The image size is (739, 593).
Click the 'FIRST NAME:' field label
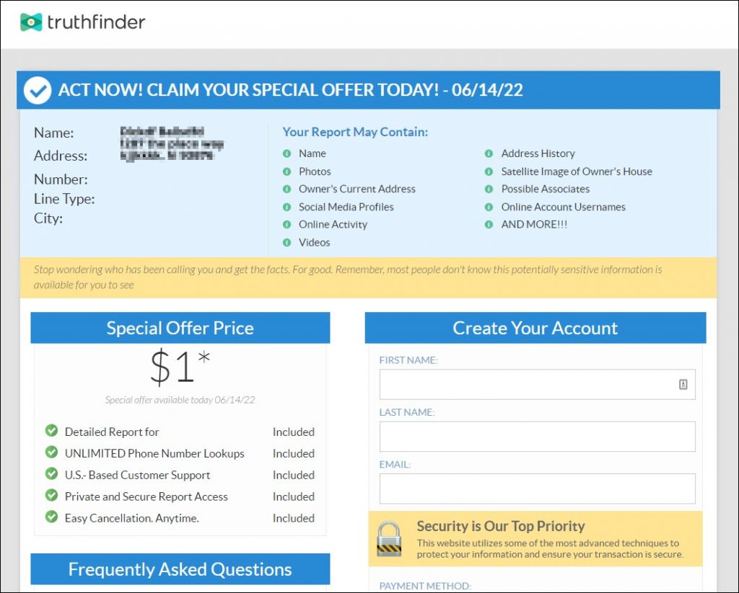tap(408, 360)
